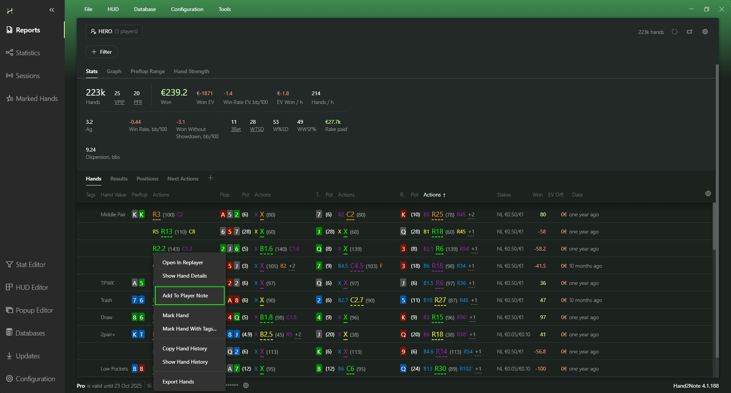The height and width of the screenshot is (393, 731).
Task: Add a new Filter
Action: (x=102, y=52)
